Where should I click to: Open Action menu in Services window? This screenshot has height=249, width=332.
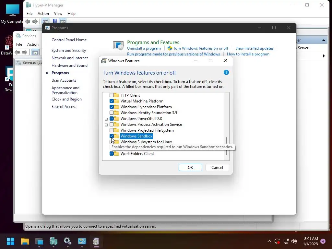pos(33,44)
